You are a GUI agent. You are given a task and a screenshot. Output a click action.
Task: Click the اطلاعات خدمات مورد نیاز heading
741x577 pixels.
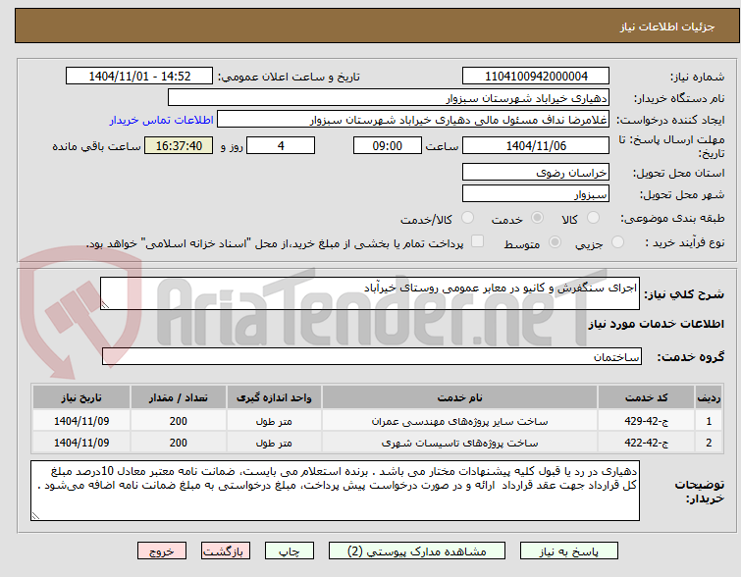click(x=656, y=324)
